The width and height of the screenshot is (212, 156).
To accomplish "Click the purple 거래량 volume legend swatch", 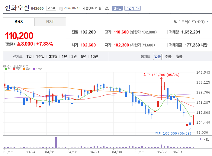I will pos(201,139).
